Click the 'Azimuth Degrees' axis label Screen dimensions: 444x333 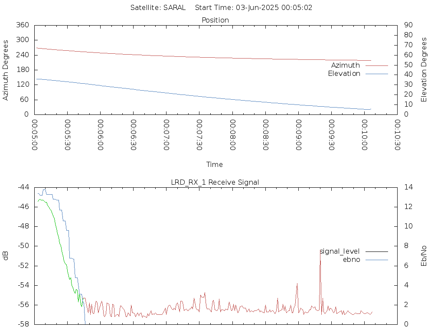(5, 70)
